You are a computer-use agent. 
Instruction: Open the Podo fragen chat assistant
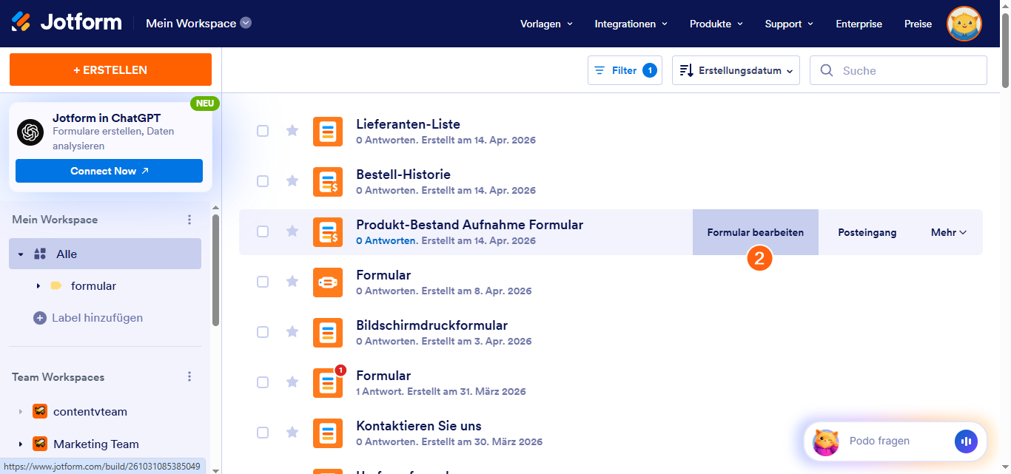[880, 441]
